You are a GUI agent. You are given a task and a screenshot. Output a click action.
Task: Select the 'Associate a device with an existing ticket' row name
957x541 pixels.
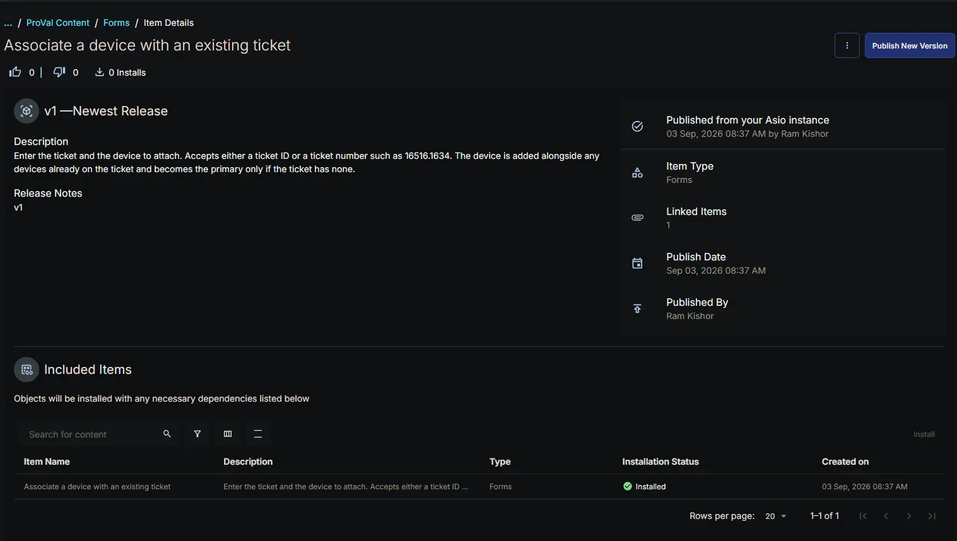click(97, 486)
